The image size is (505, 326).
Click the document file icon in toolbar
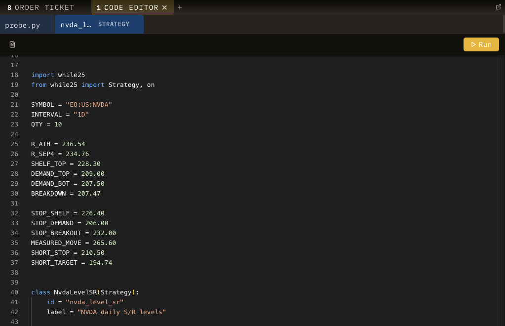12,44
